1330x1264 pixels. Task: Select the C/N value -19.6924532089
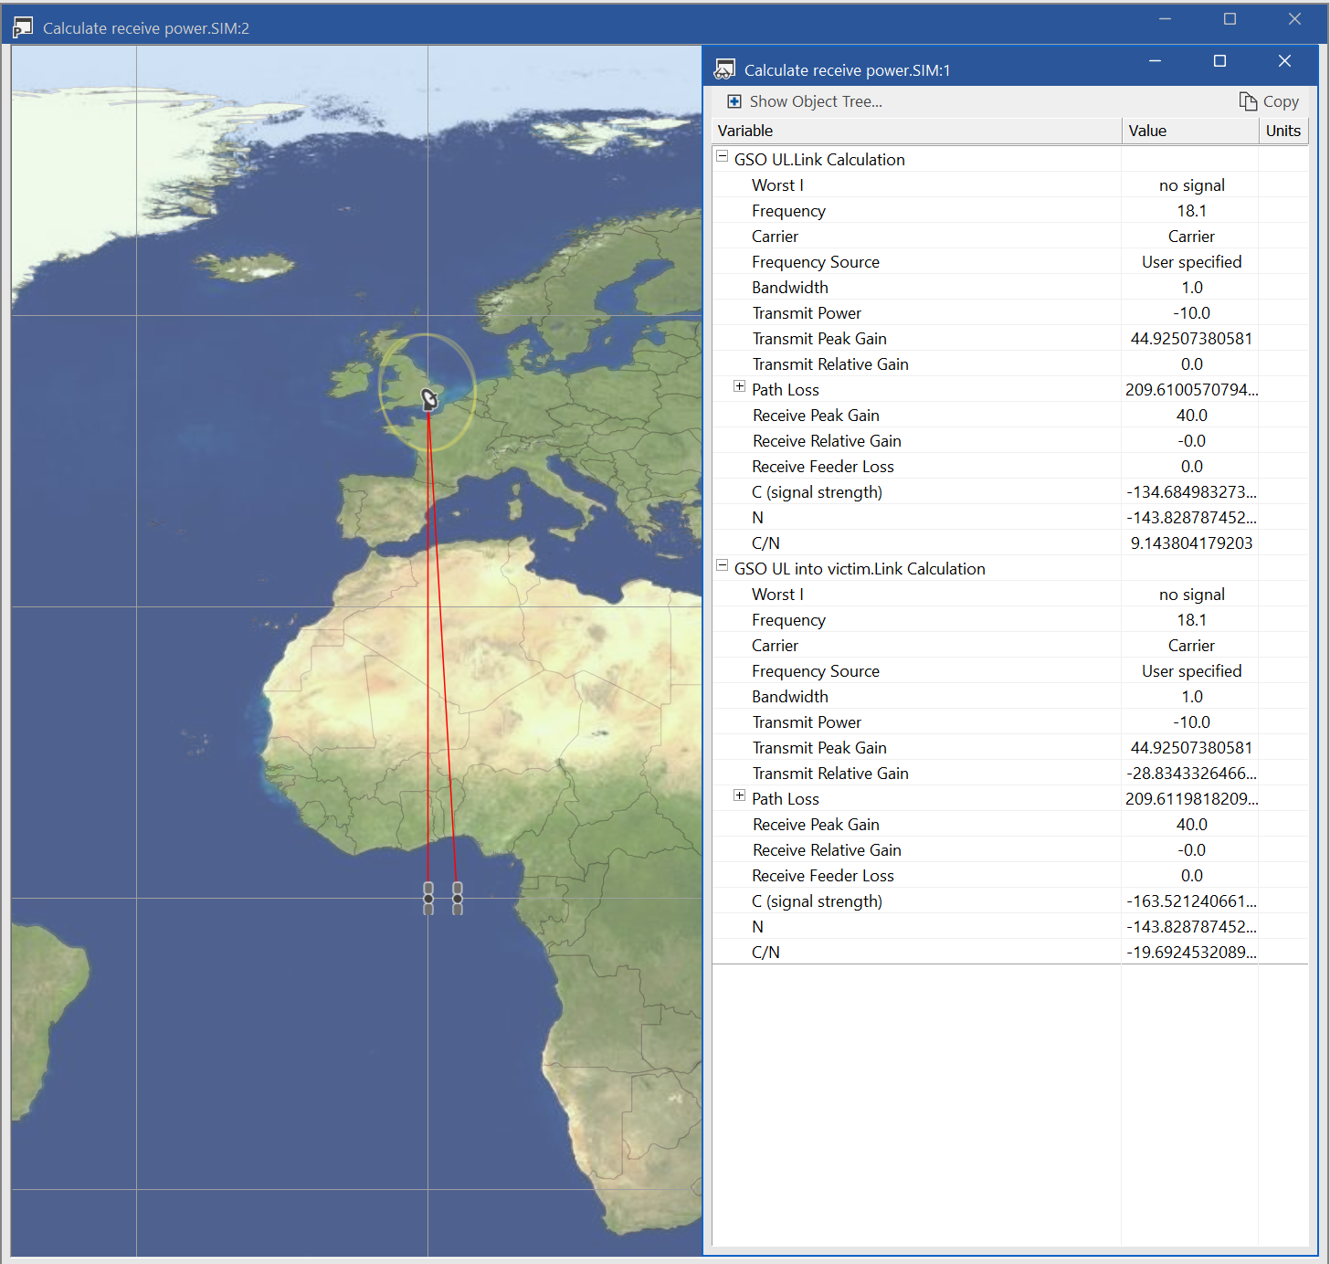pyautogui.click(x=1191, y=952)
